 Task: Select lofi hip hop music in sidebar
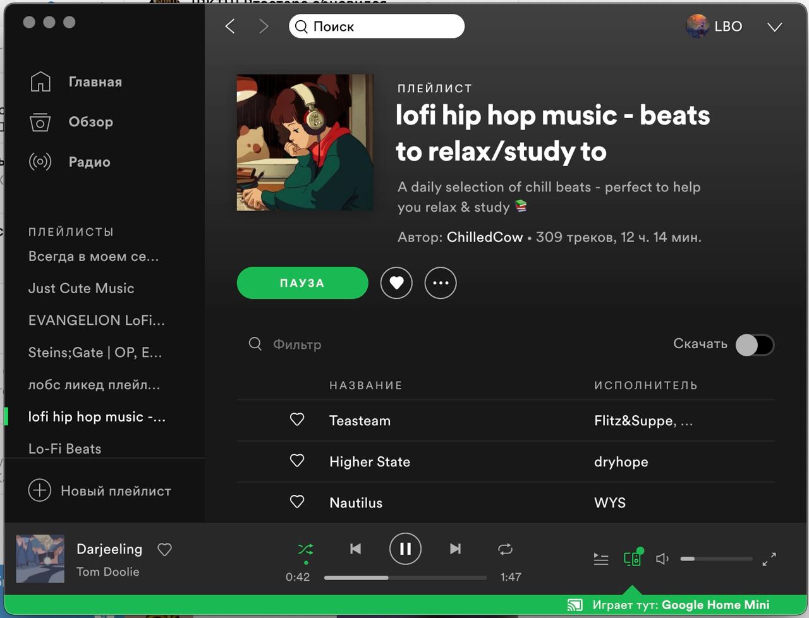(x=97, y=417)
